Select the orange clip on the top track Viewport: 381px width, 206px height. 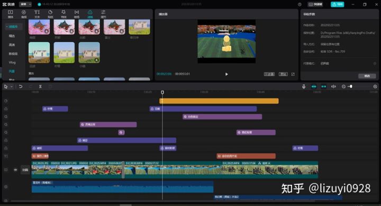pos(219,101)
